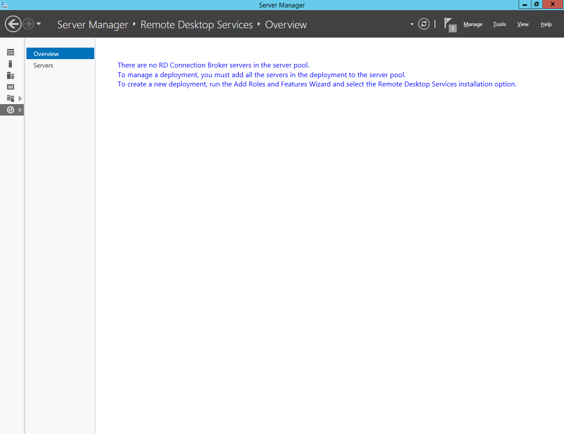Open the navigation history dropdown beside the forward arrow
Screen dimensions: 564x434
point(39,24)
